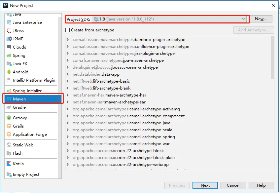Click the Kotlin icon
Viewport: 280px width, 193px height.
tap(9, 164)
